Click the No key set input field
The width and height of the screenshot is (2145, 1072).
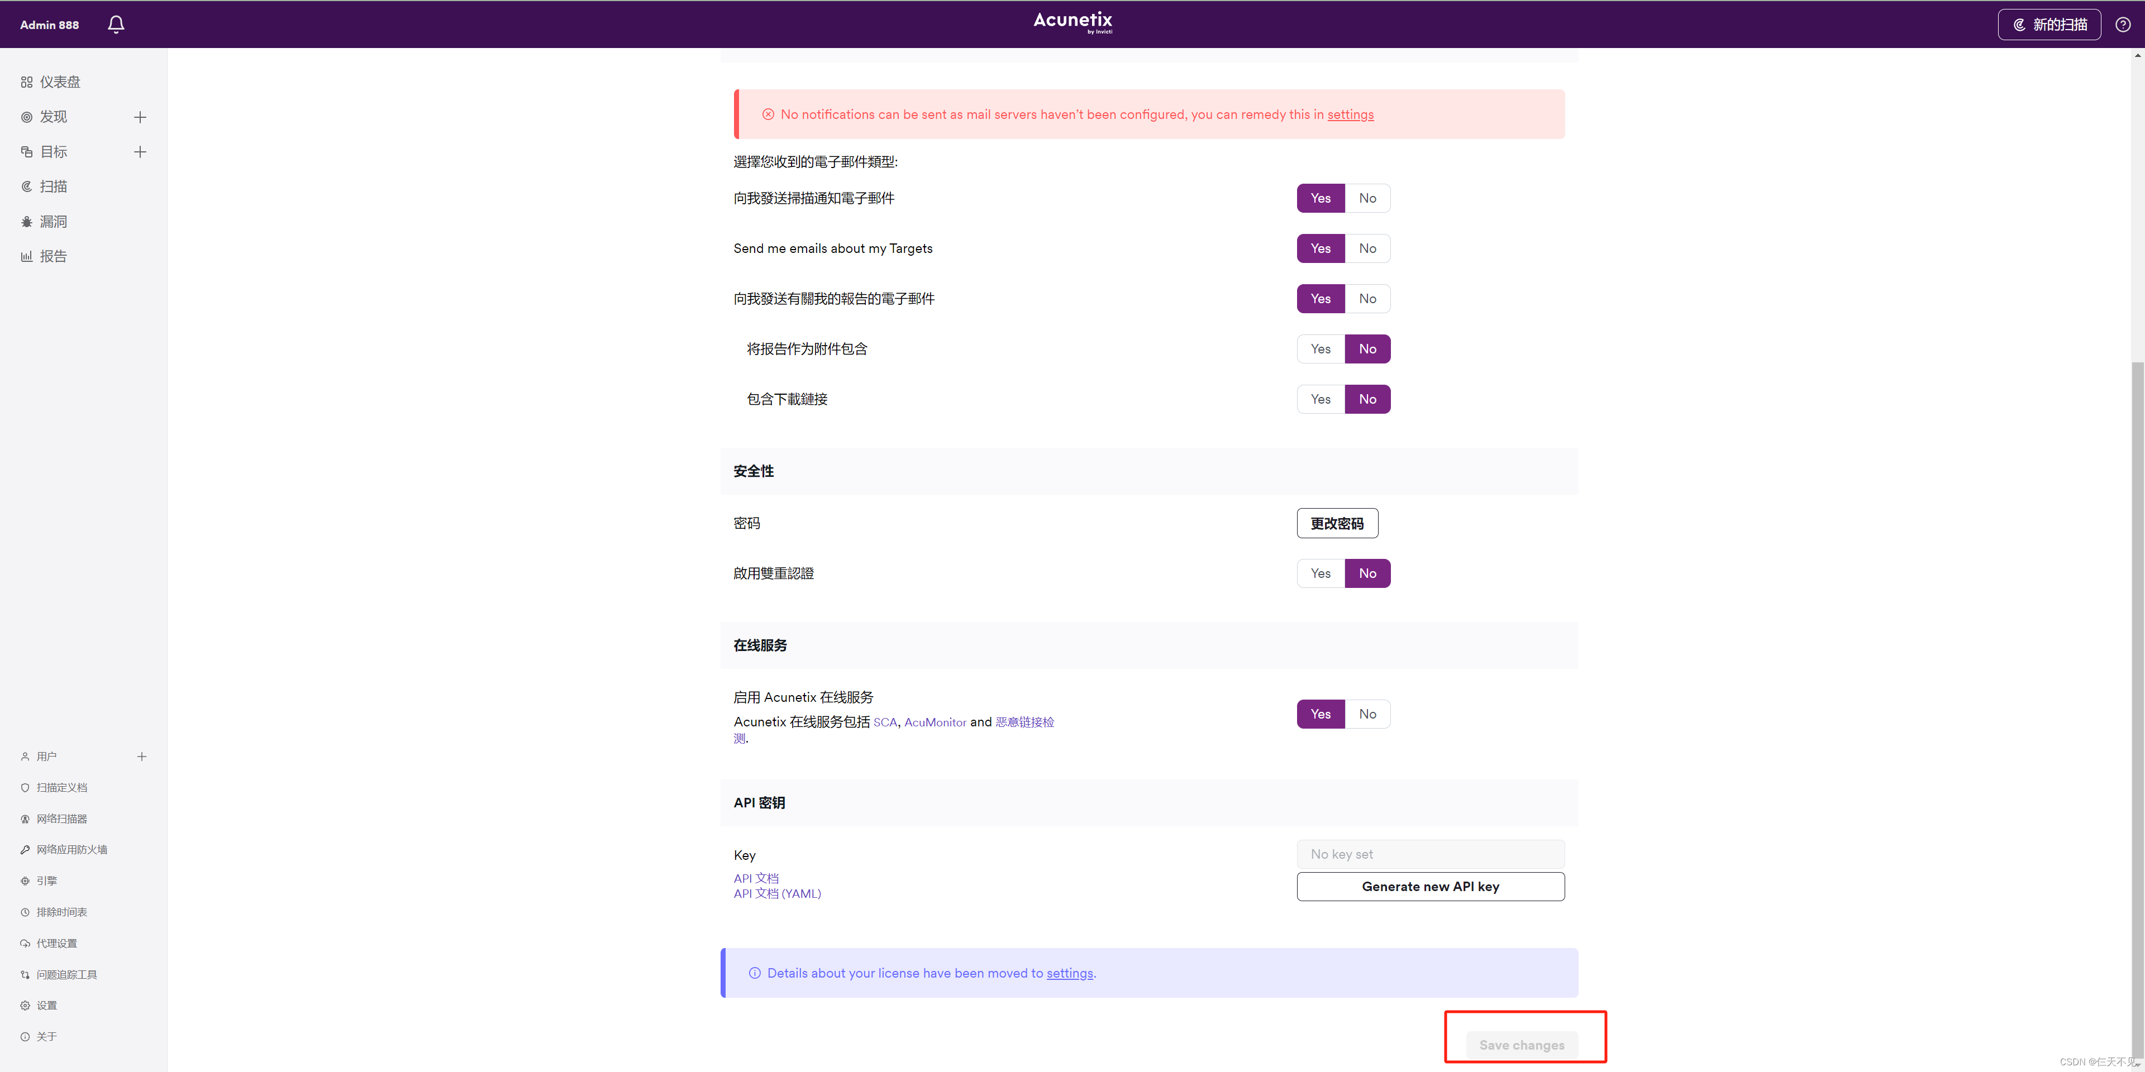click(x=1430, y=854)
